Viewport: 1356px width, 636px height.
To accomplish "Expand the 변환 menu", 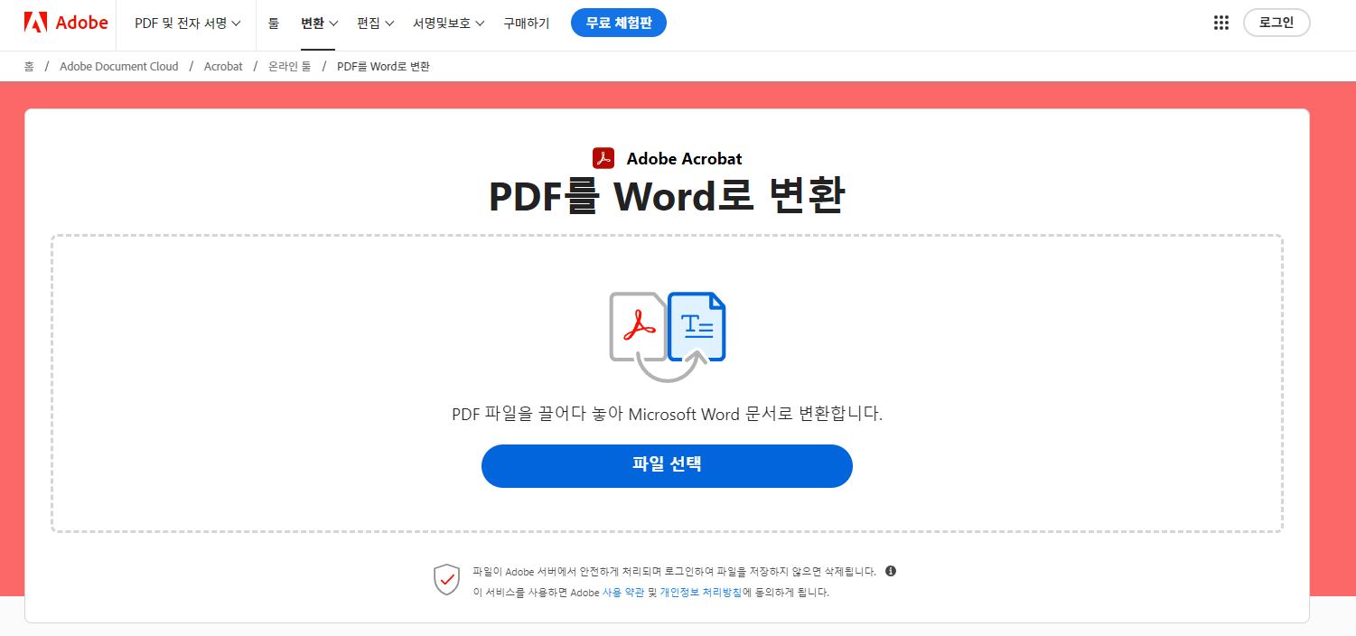I will [318, 23].
